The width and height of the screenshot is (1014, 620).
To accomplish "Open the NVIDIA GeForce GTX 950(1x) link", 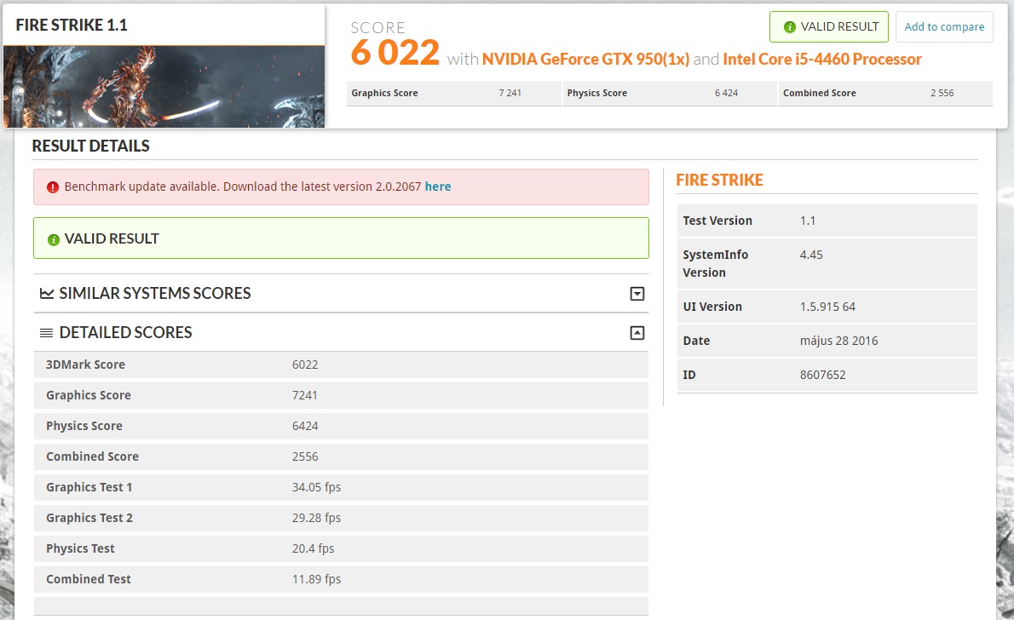I will coord(585,59).
